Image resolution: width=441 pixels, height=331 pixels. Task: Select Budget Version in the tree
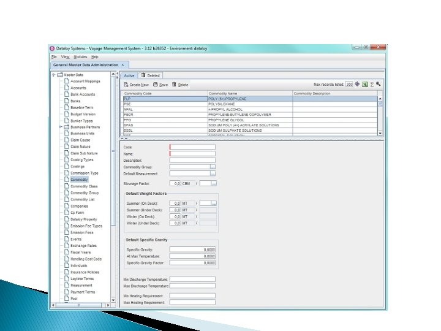pos(83,114)
